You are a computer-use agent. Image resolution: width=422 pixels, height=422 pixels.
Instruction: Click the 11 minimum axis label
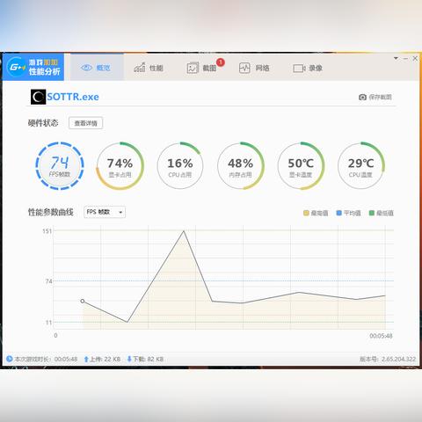pos(48,323)
